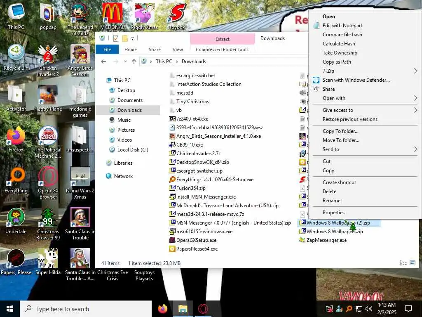Viewport: 422px width, 317px height.
Task: Select the This PC desktop icon
Action: [16, 16]
